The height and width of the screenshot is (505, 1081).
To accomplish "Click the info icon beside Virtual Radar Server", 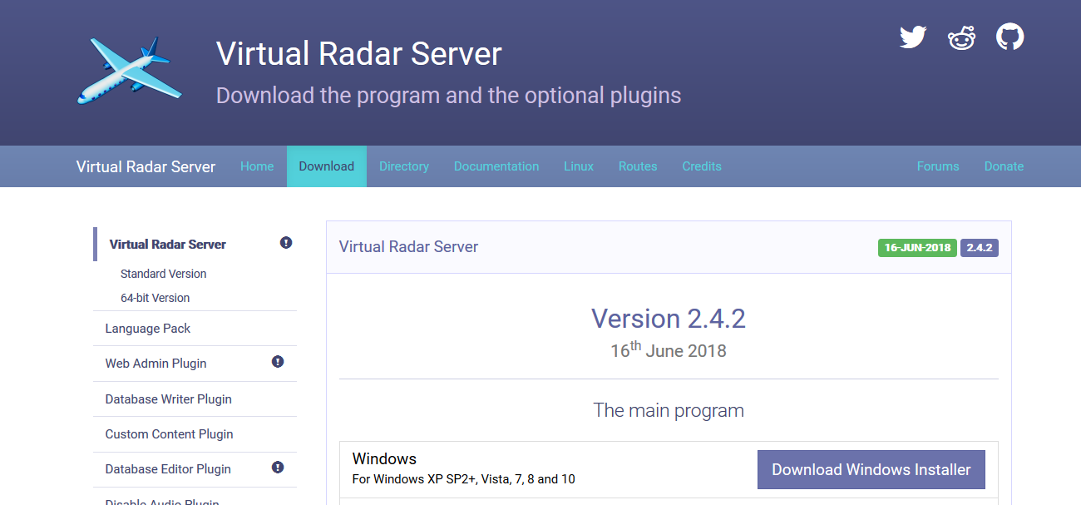I will 286,242.
